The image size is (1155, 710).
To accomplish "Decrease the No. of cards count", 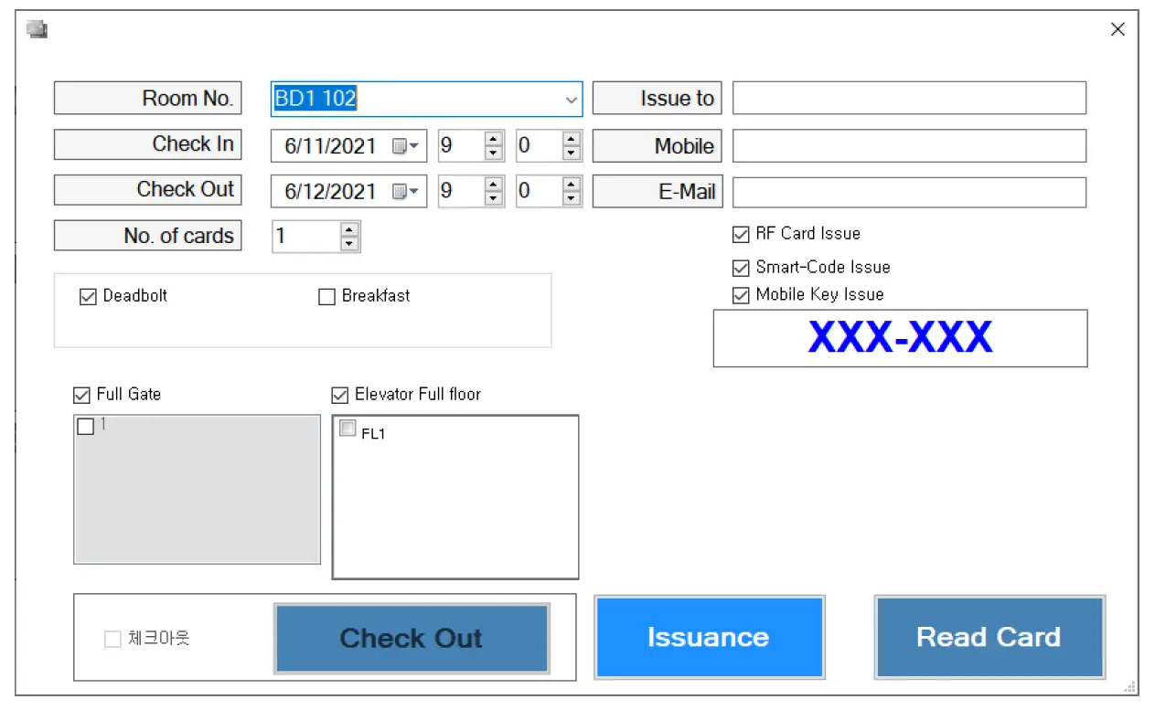I will tap(349, 243).
